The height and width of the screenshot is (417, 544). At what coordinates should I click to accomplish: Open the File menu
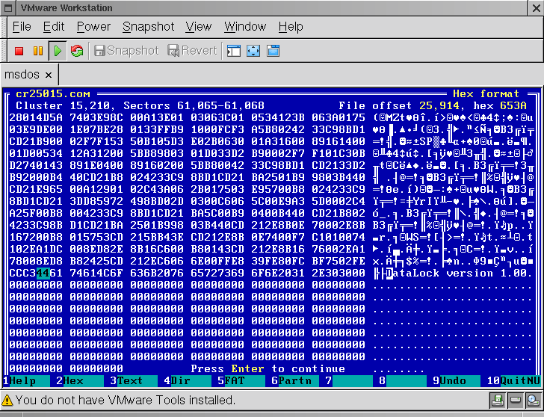click(22, 27)
